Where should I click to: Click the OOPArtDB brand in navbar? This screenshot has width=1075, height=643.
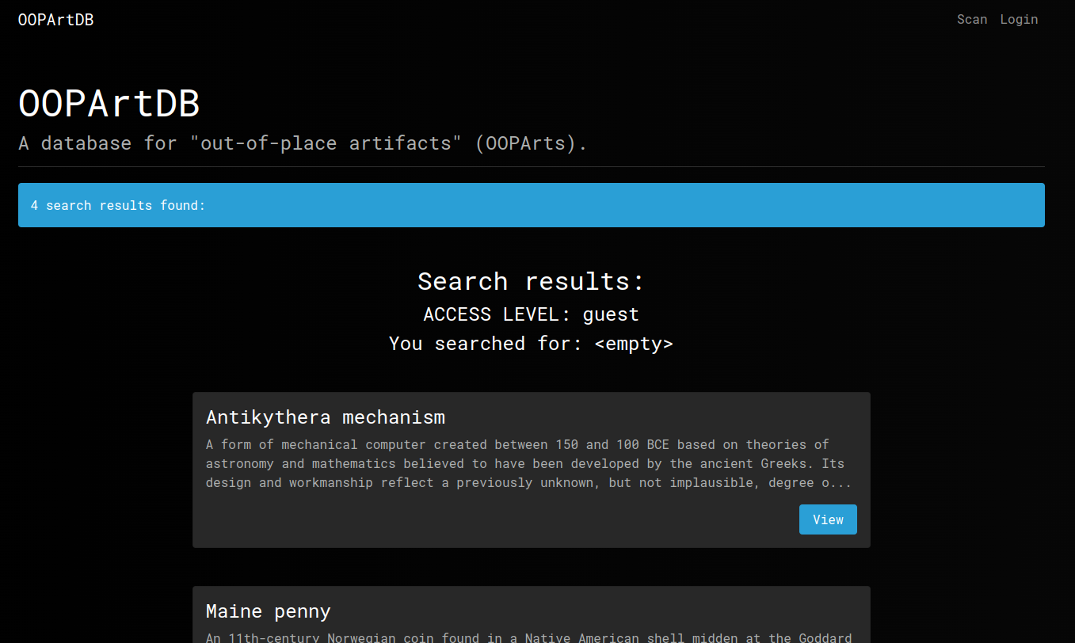(55, 20)
